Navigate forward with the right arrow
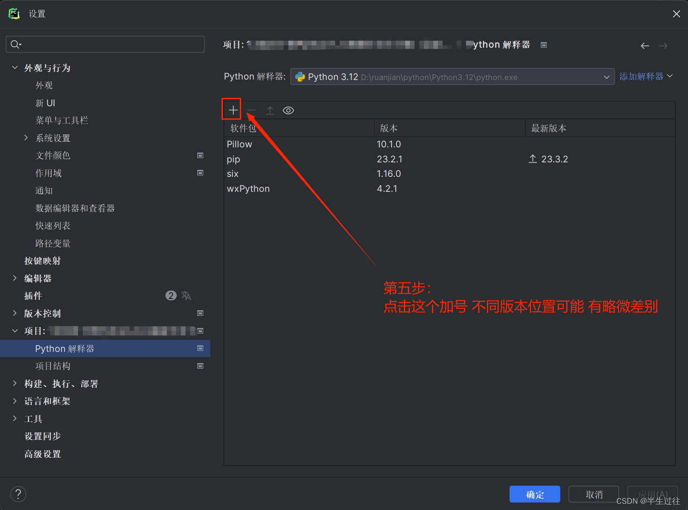688x510 pixels. point(663,45)
